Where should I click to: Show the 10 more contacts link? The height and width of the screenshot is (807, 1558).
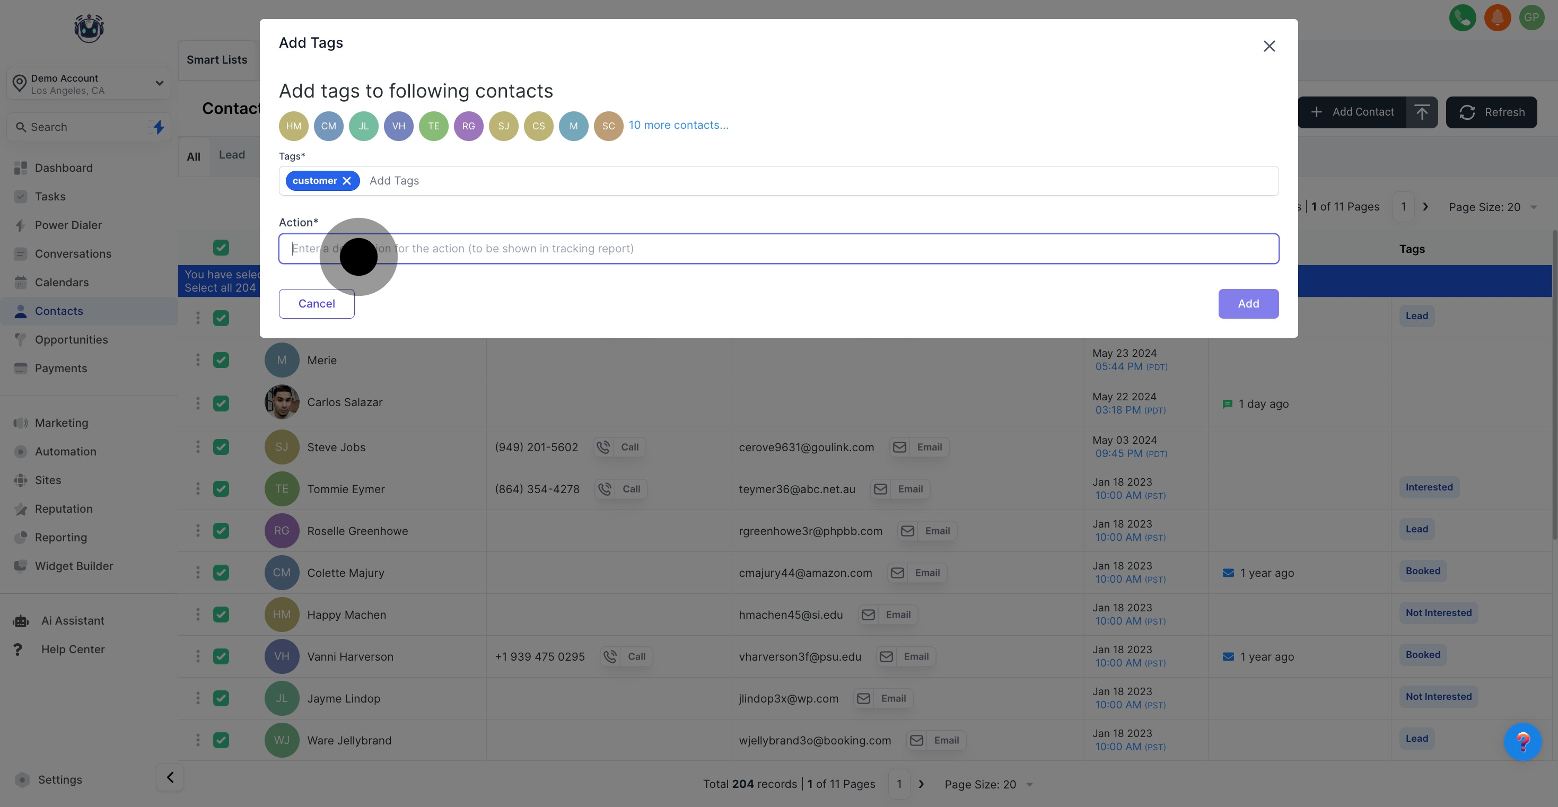678,125
